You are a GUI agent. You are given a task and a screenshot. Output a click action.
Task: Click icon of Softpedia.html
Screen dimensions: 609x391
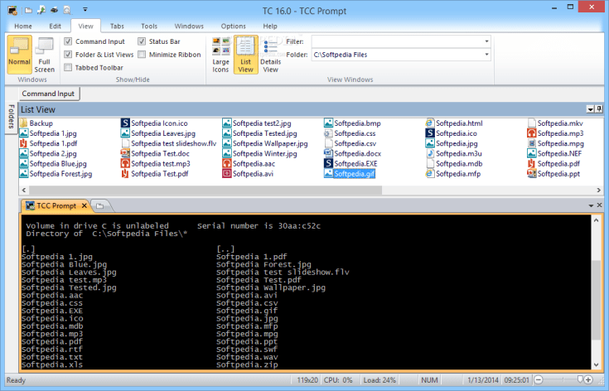click(x=429, y=123)
